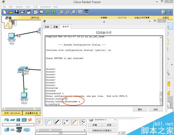174x135 pixels.
Task: Click the workspace horizontal scroll left arrow
Action: click(3, 109)
